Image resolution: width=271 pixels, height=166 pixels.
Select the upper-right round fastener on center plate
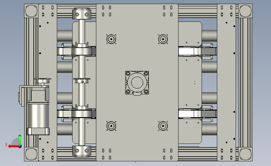tap(163, 39)
